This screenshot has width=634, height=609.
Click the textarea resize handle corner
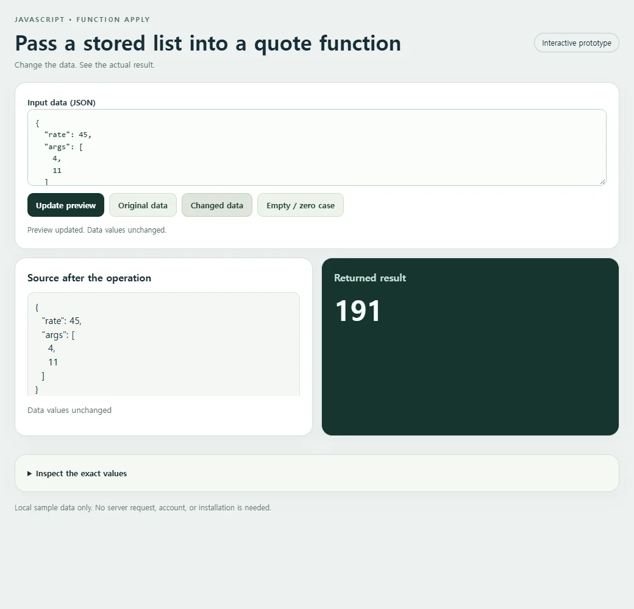click(602, 181)
